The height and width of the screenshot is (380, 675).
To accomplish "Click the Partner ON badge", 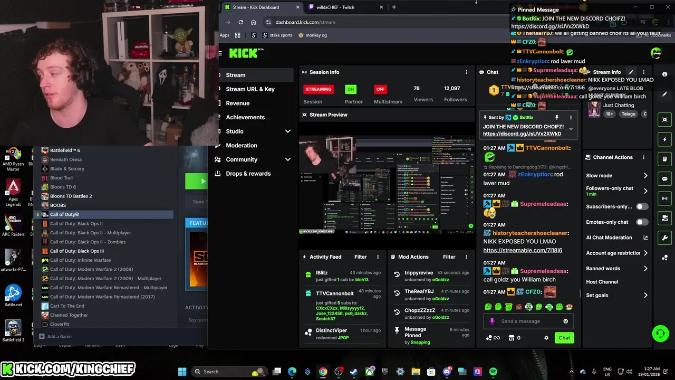I will tap(351, 89).
